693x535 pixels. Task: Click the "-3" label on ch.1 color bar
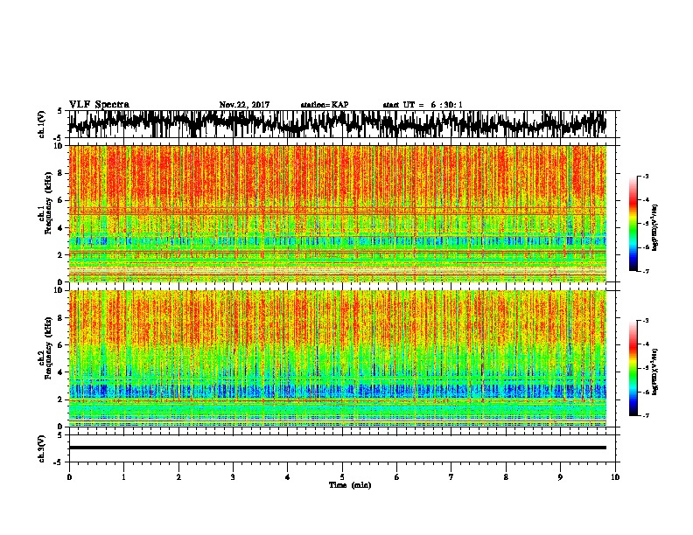pos(645,176)
